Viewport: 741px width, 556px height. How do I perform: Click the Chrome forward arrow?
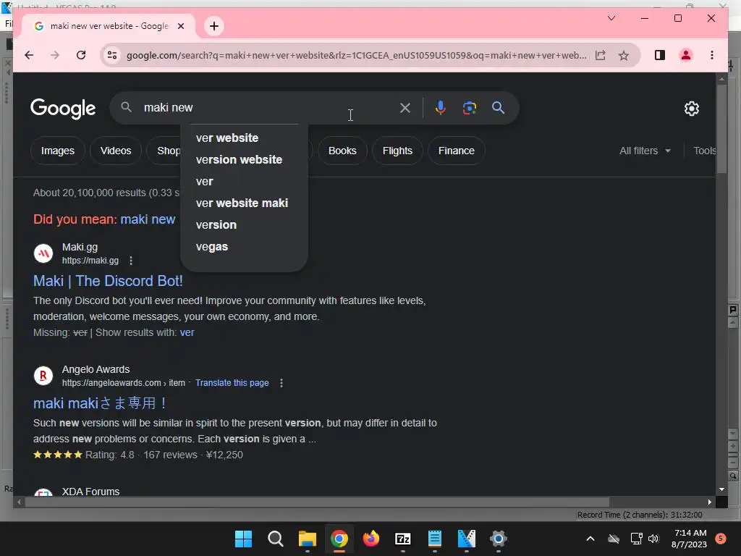point(55,55)
